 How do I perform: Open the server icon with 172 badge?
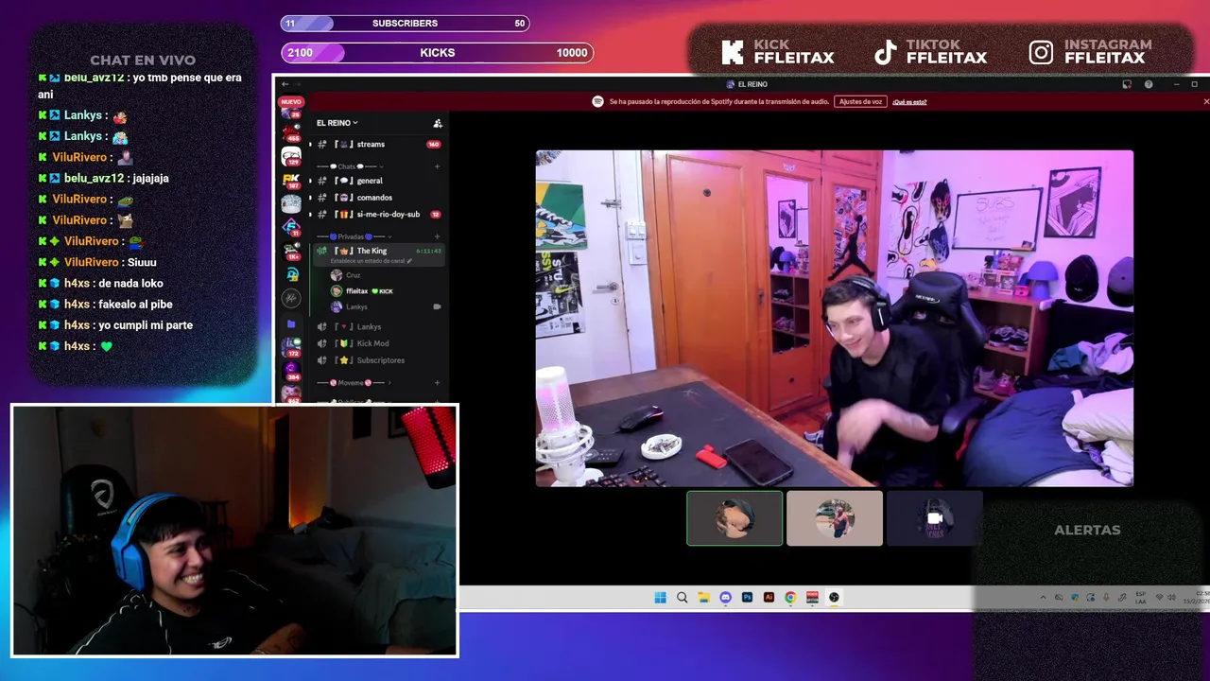click(291, 347)
